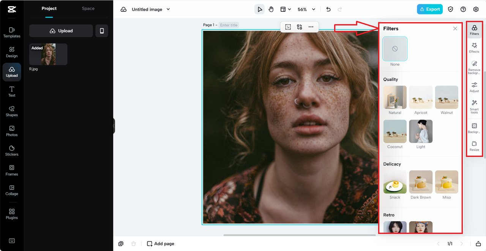Apply the Coconut filter
486x251 pixels.
pyautogui.click(x=395, y=131)
